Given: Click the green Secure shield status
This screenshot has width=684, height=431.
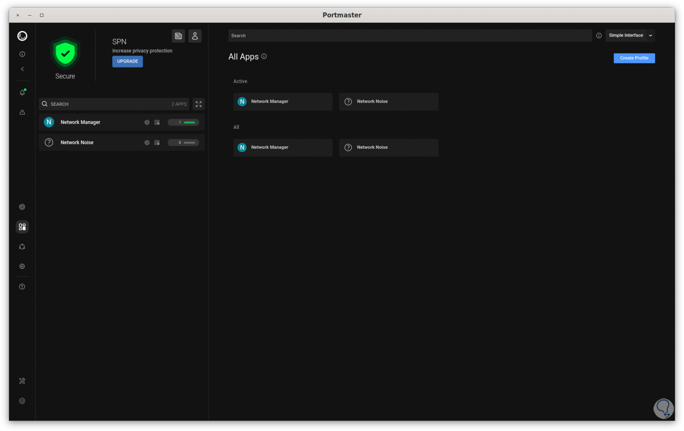Looking at the screenshot, I should click(x=65, y=53).
